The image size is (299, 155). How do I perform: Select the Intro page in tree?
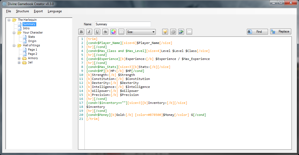26,28
